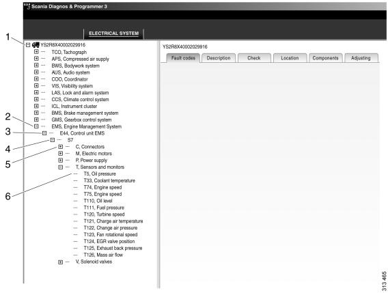Click the Scania Diagnos title bar icon
Viewport: 388px width, 293px height.
pos(27,6)
